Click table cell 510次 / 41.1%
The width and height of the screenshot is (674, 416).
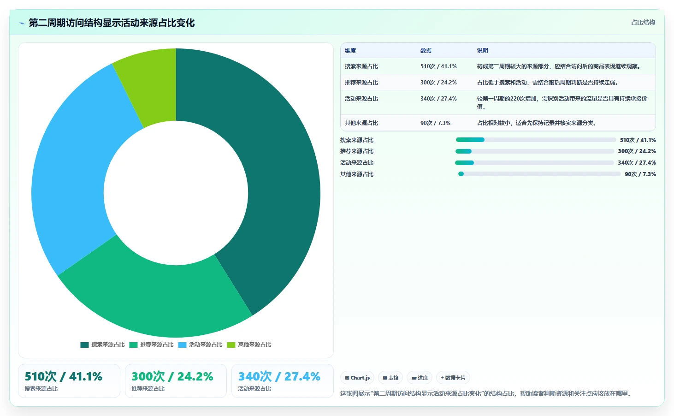point(438,66)
